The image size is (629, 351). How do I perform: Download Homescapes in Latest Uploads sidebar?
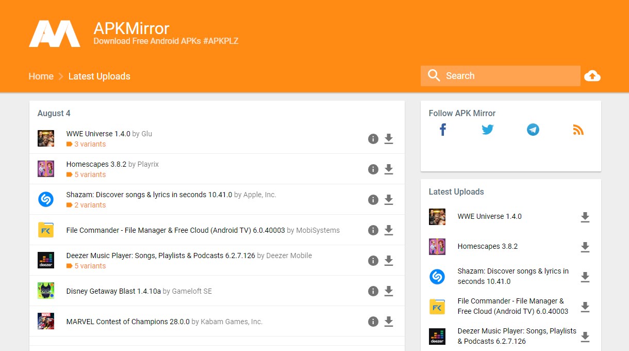pyautogui.click(x=585, y=247)
